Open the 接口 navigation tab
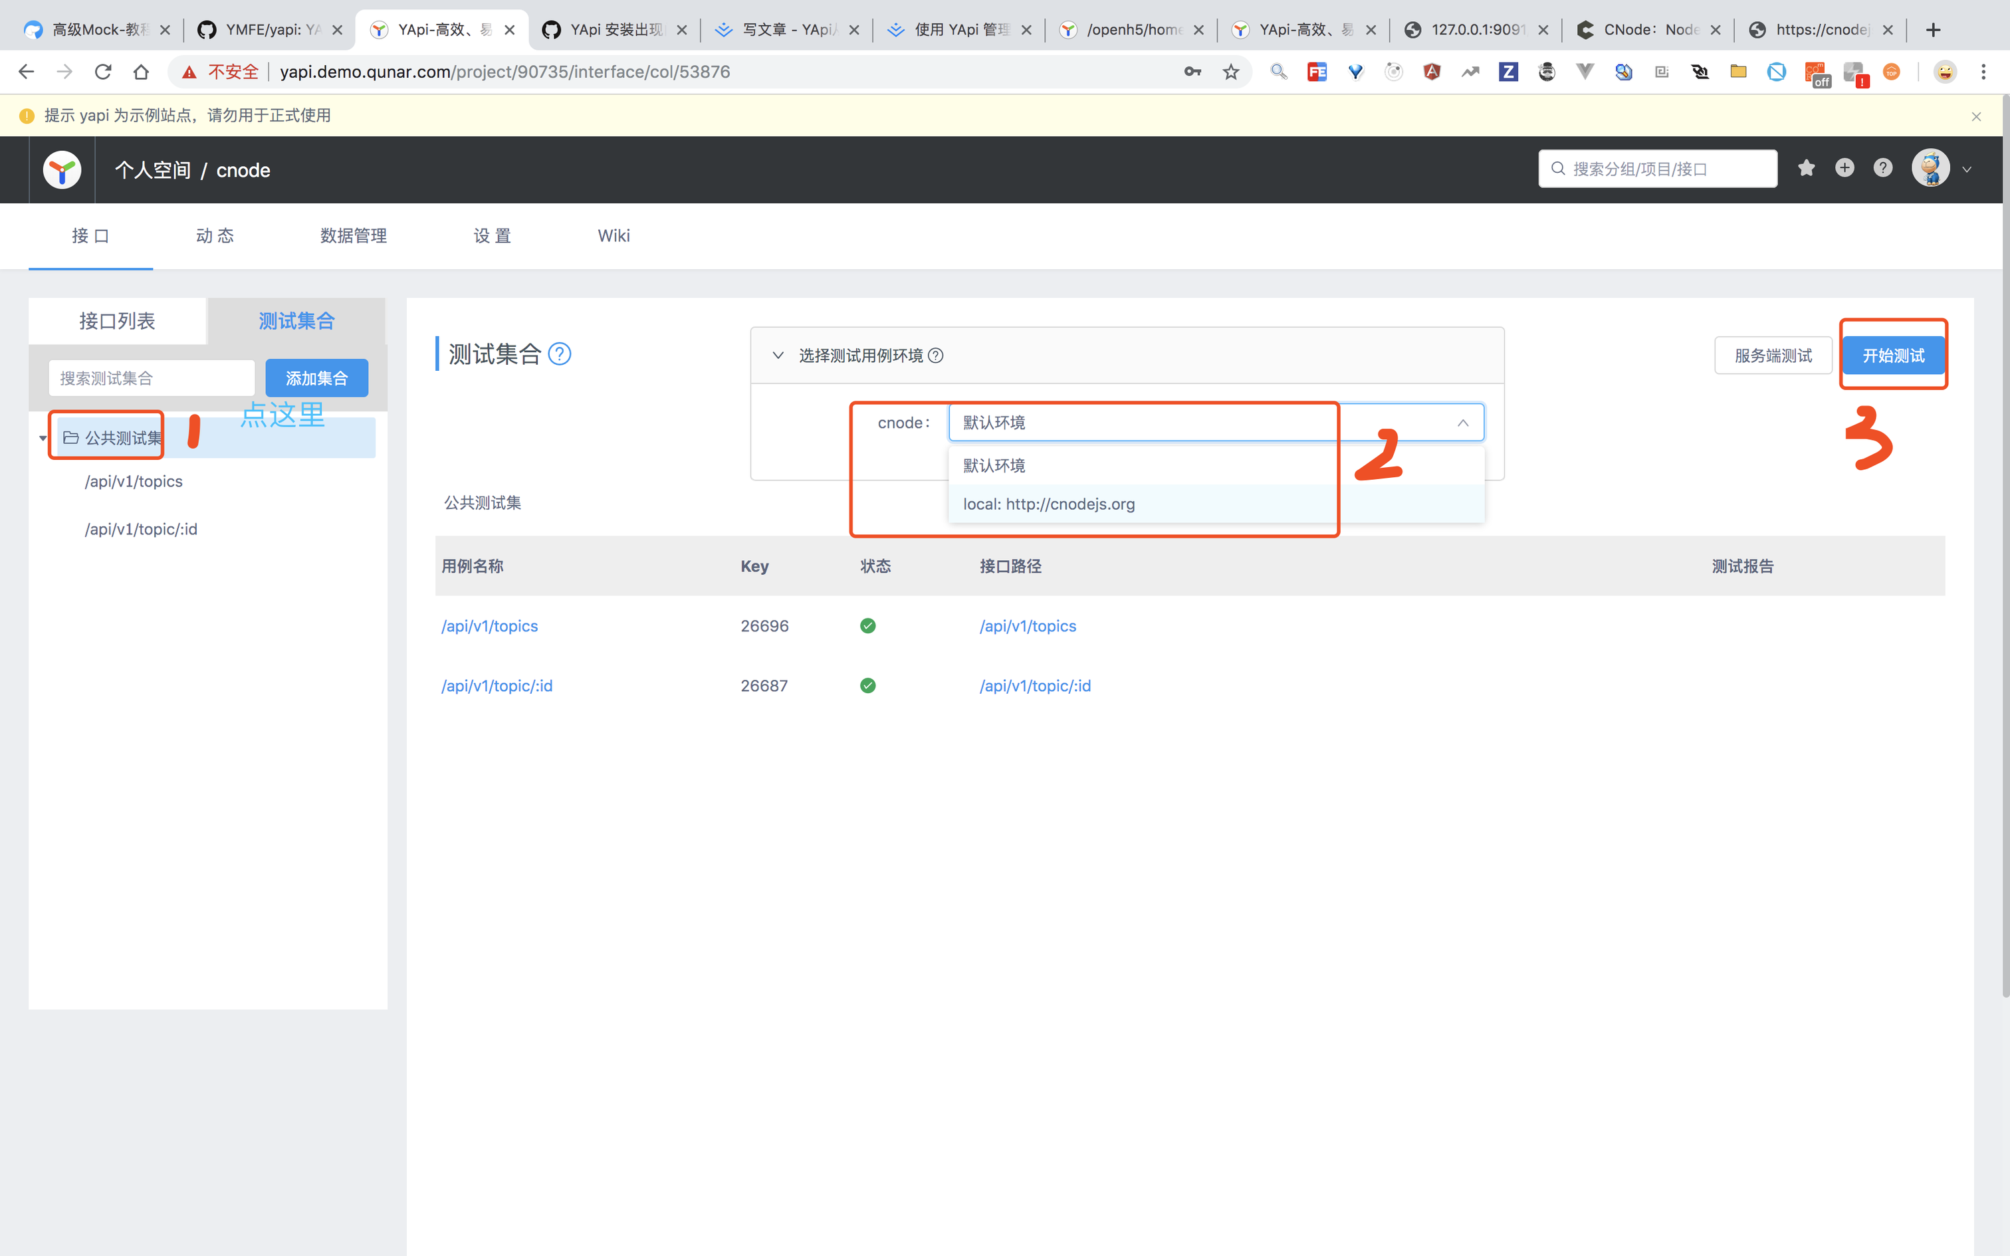Image resolution: width=2010 pixels, height=1256 pixels. [90, 236]
